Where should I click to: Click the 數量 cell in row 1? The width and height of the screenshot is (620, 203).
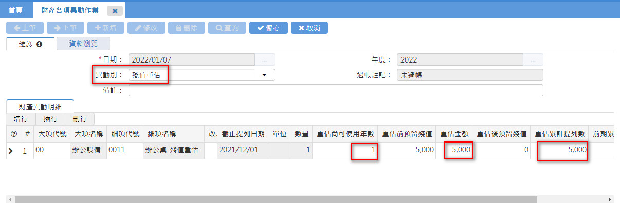(x=302, y=151)
